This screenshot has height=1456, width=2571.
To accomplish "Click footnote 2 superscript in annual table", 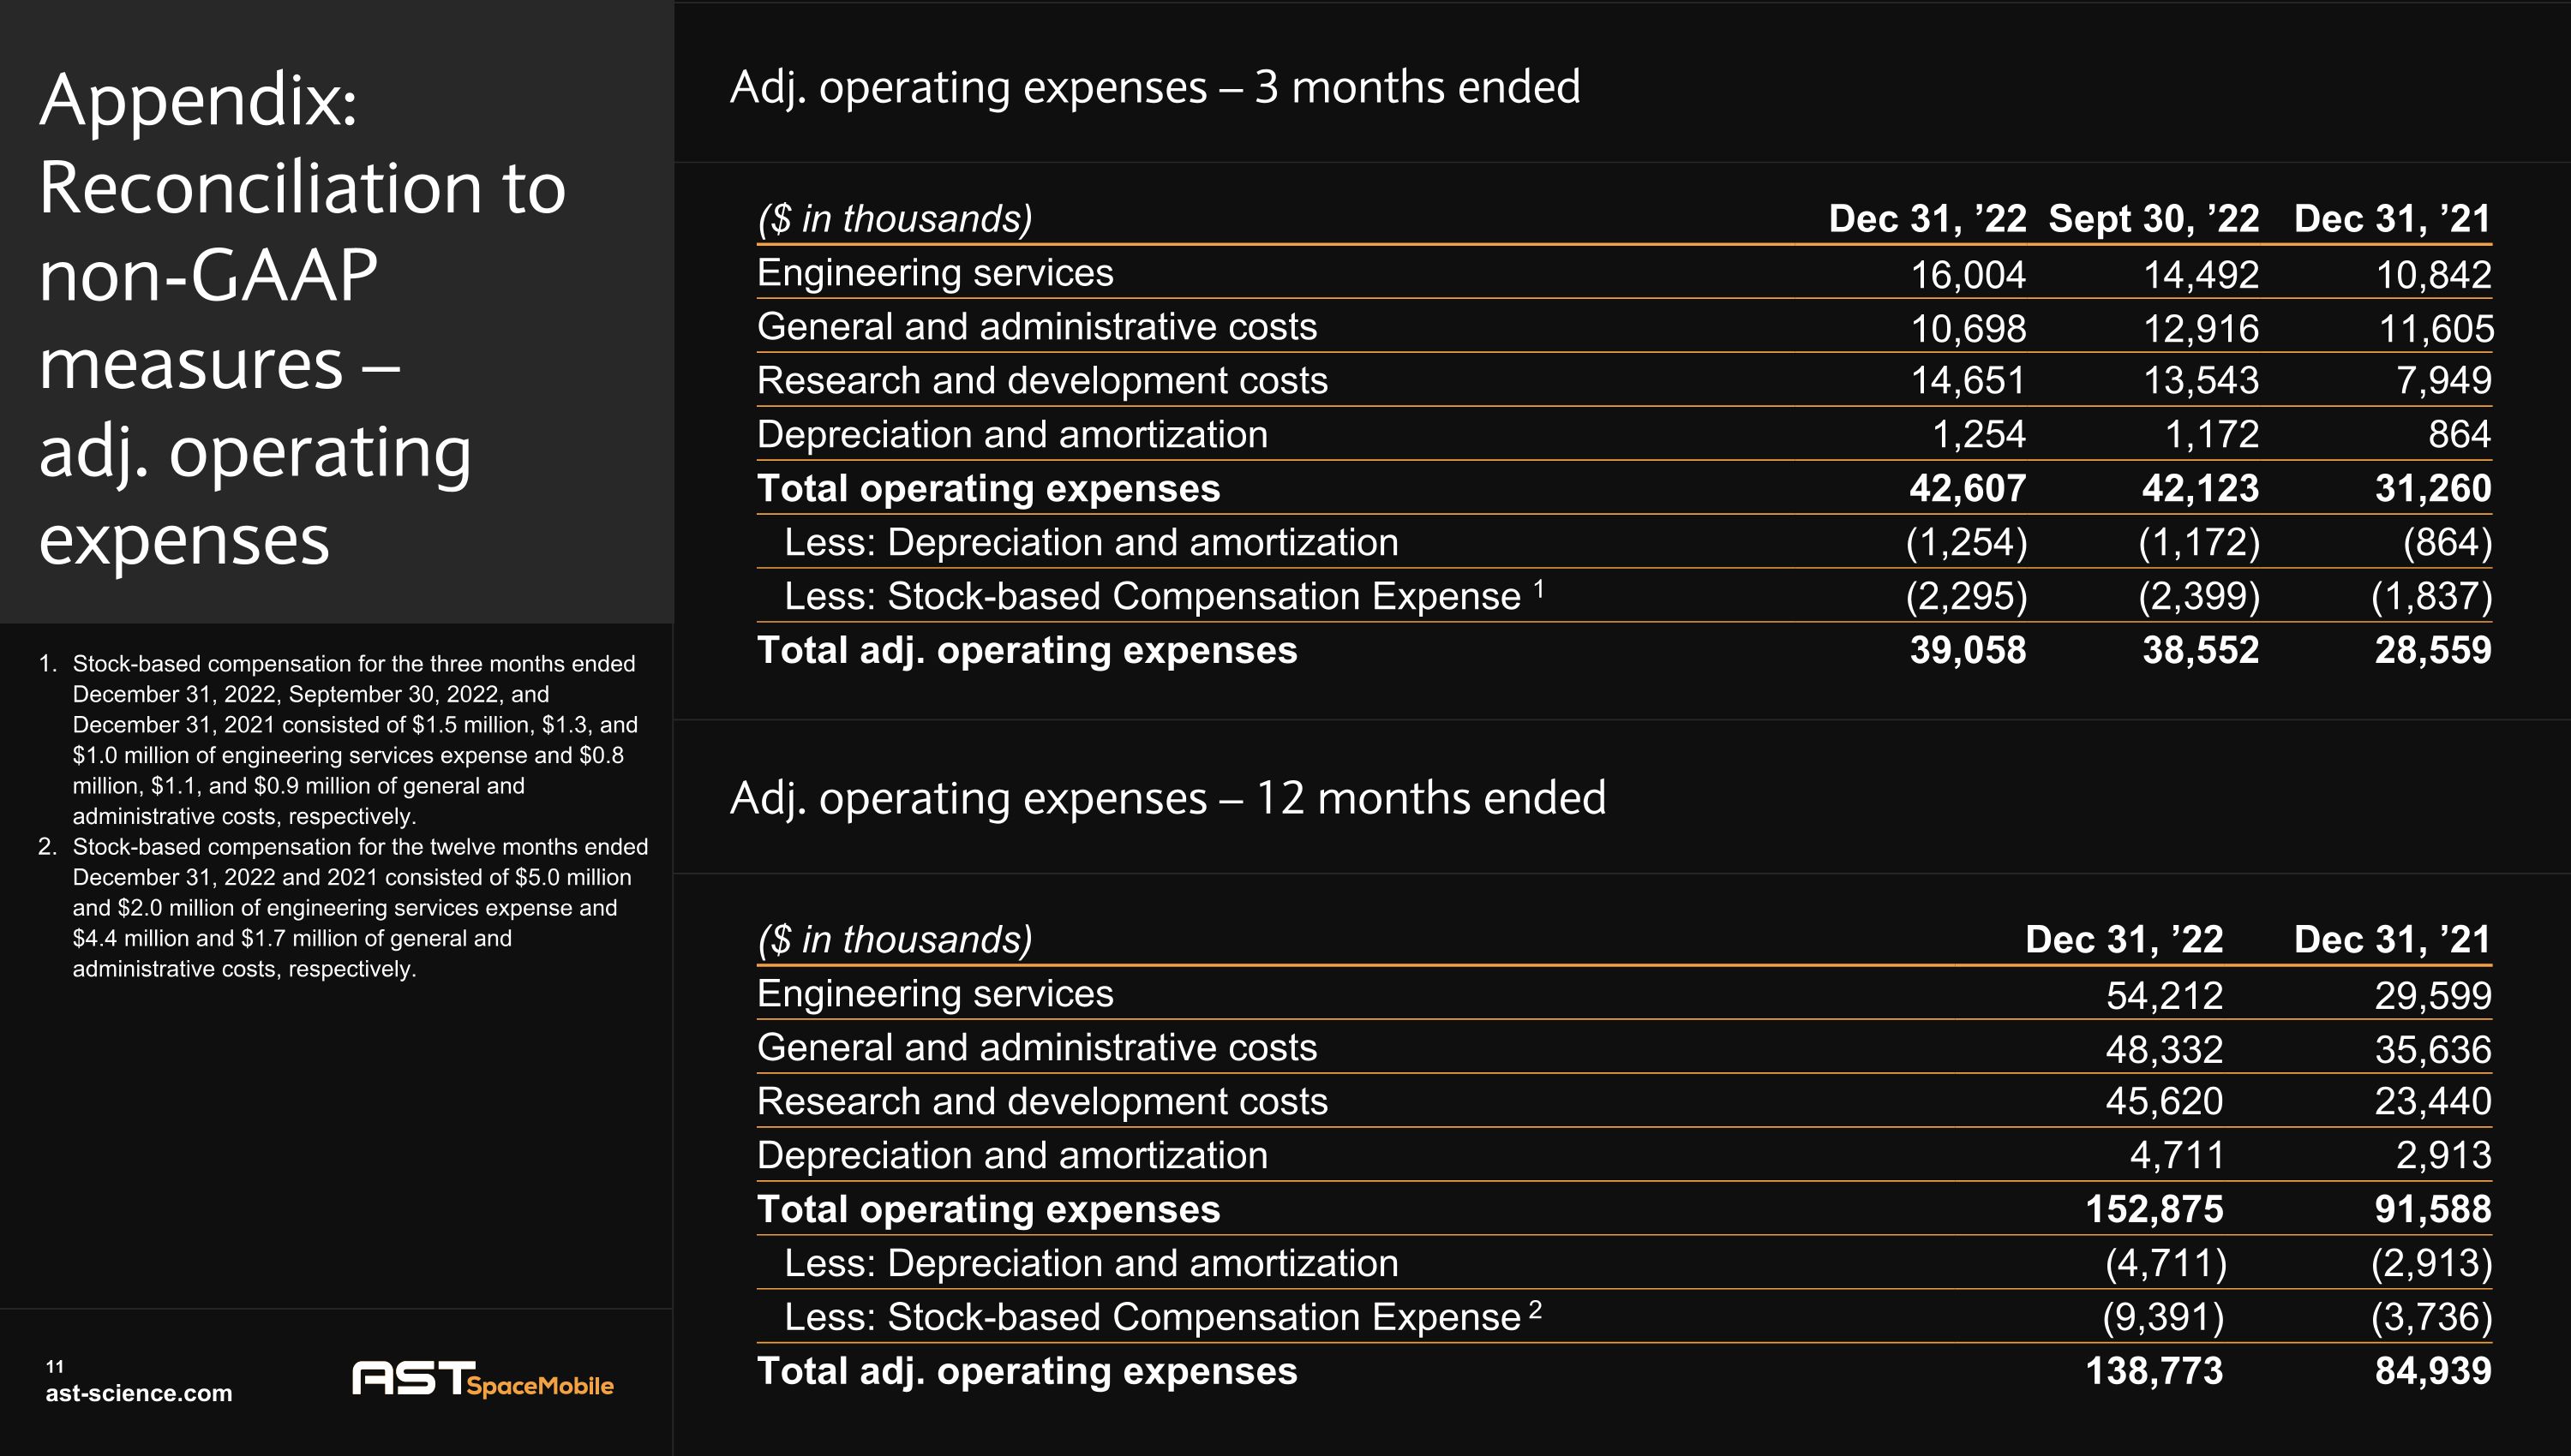I will (1535, 1310).
